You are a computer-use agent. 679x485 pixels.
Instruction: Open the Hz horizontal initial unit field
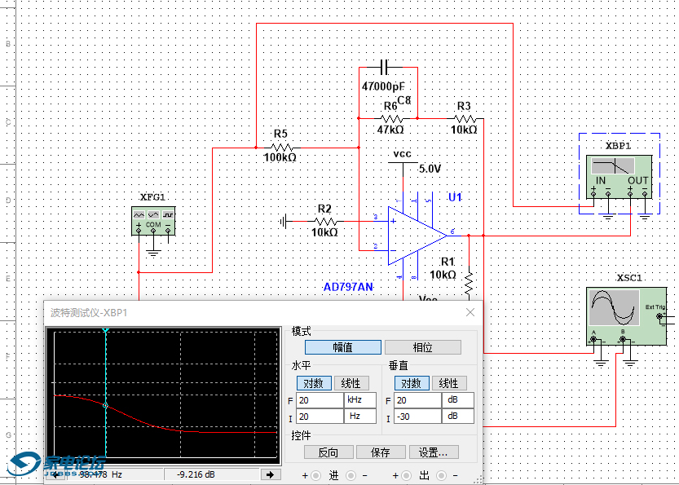click(359, 417)
